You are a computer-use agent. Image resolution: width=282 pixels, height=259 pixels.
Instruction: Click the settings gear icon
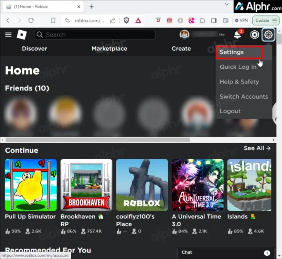(269, 35)
